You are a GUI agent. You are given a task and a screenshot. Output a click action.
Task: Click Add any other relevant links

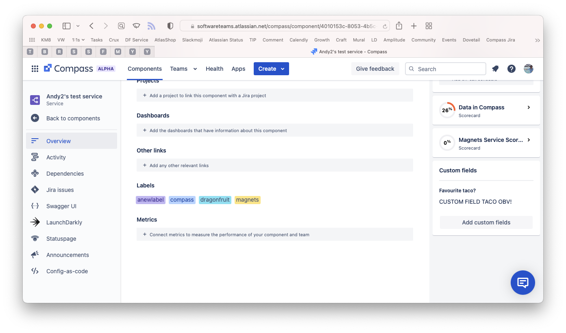pos(275,165)
